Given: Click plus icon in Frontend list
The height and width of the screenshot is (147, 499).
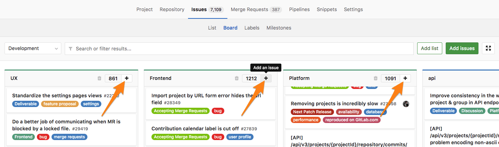Looking at the screenshot, I should (x=266, y=79).
